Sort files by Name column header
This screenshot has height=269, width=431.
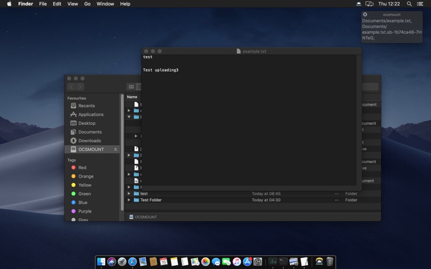[132, 97]
